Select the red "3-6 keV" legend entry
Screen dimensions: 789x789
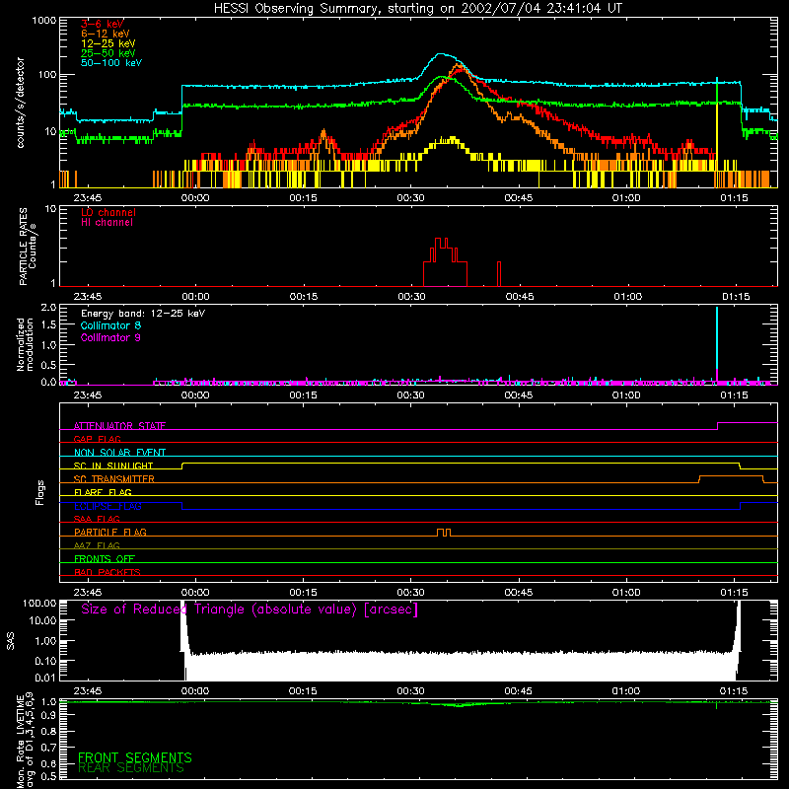pos(103,24)
